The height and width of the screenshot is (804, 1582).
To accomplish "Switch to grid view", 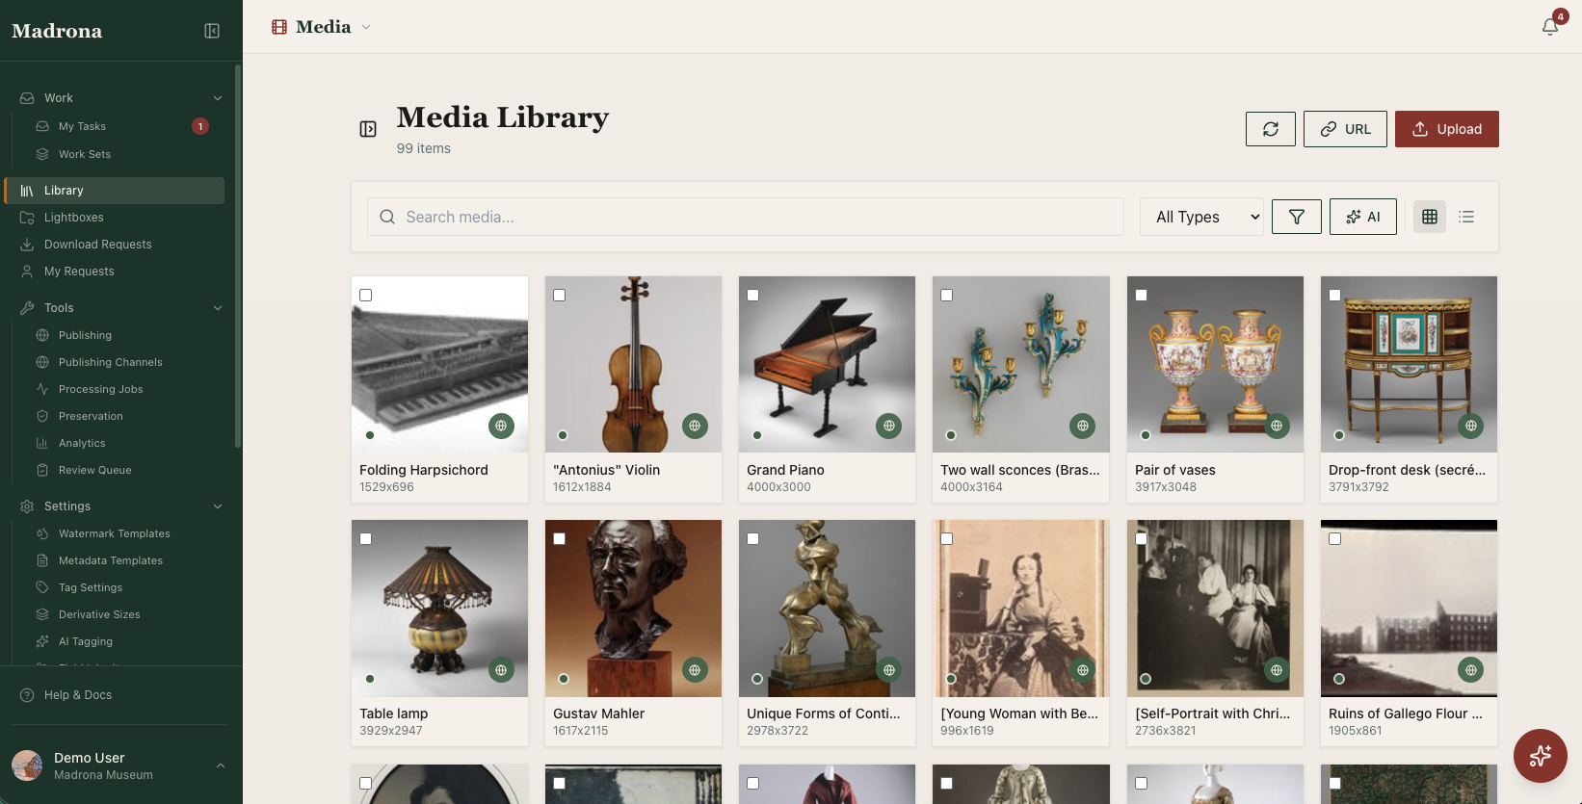I will tap(1430, 217).
